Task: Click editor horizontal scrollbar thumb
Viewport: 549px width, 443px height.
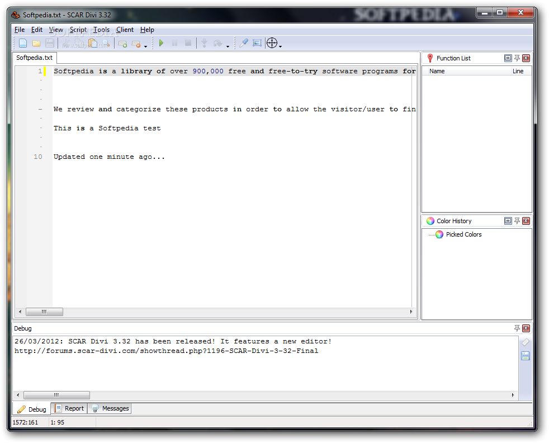Action: point(45,312)
